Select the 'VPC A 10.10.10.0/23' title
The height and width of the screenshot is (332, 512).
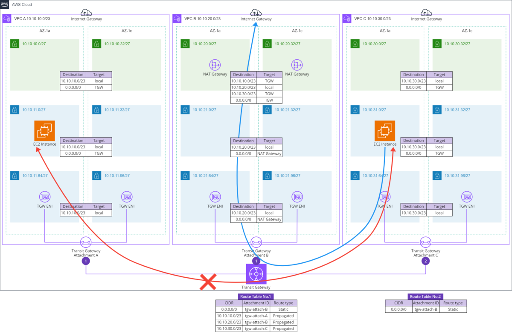[32, 19]
